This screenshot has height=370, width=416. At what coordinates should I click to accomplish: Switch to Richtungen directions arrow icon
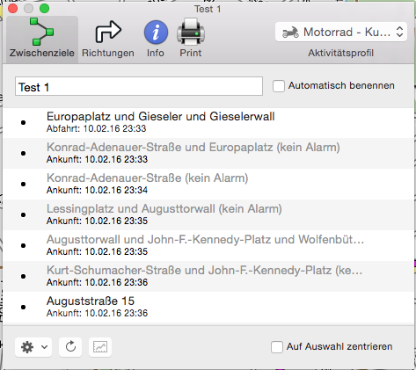pyautogui.click(x=108, y=32)
